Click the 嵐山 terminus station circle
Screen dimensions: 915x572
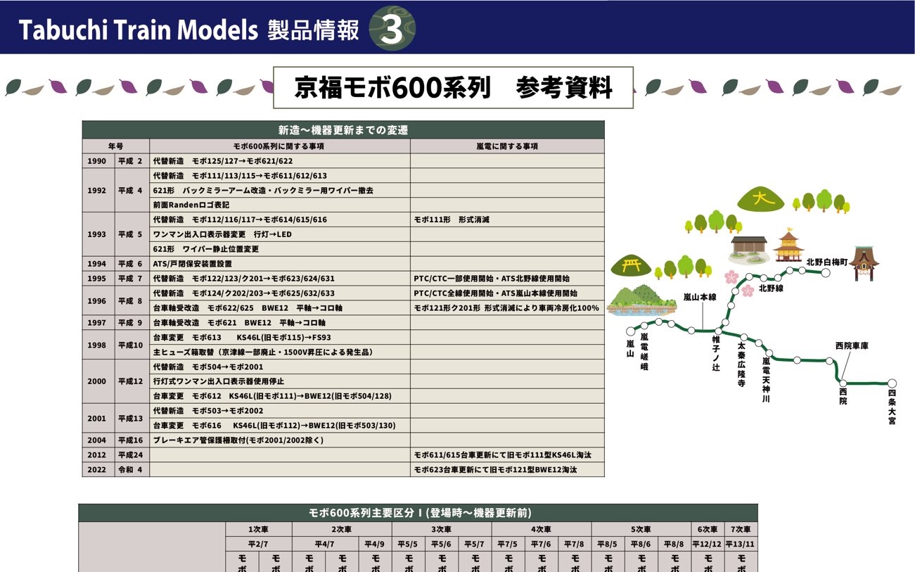pos(630,331)
